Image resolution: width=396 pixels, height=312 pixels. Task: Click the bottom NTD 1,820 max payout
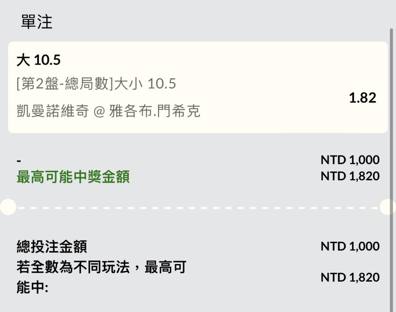[x=350, y=277]
